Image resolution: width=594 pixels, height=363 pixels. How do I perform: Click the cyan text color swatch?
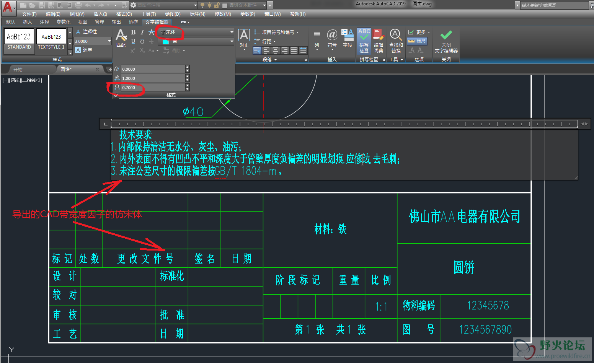(x=166, y=42)
